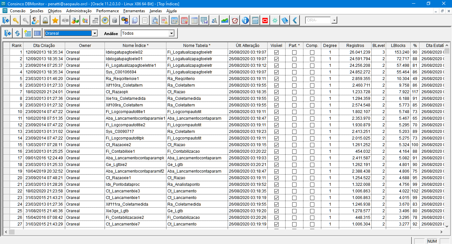Open the Performance menu
The image size is (452, 244).
click(x=108, y=11)
